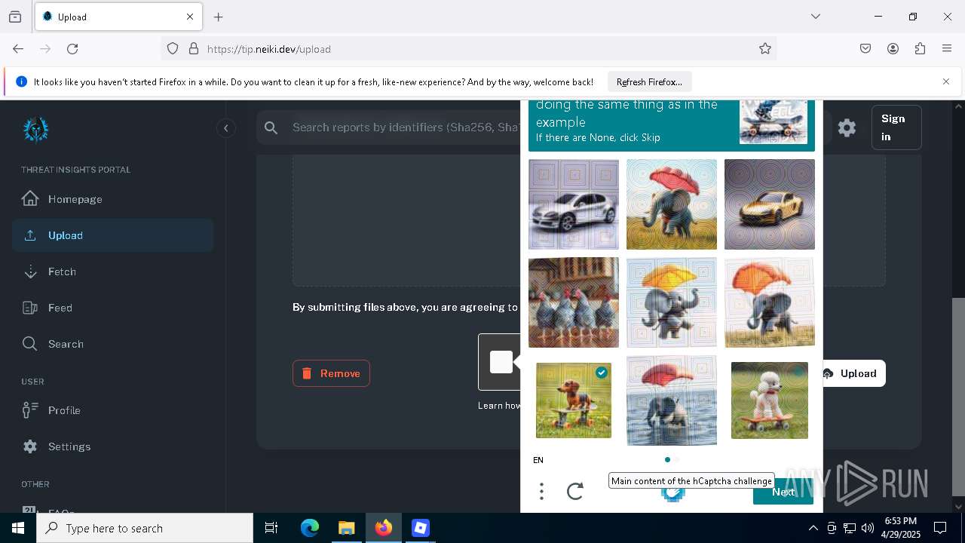
Task: Open Task View on the taskbar
Action: tap(271, 528)
